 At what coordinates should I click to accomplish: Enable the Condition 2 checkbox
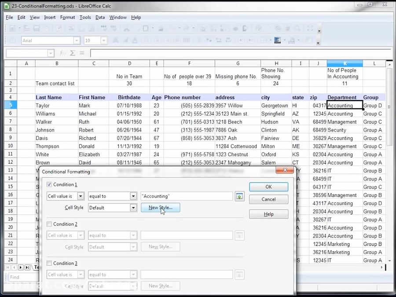[x=49, y=224]
